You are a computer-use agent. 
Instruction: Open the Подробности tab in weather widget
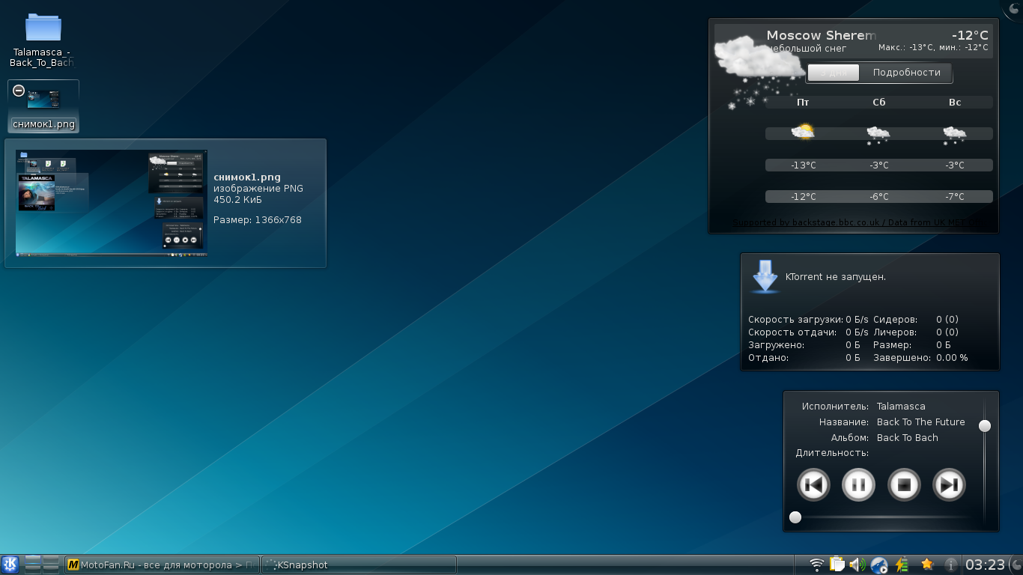(906, 73)
